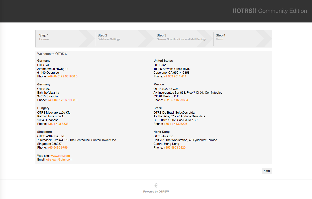The image size is (312, 199).
Task: Click the OTRS Do Brasil Soluções Ltda. name
Action: tap(174, 113)
